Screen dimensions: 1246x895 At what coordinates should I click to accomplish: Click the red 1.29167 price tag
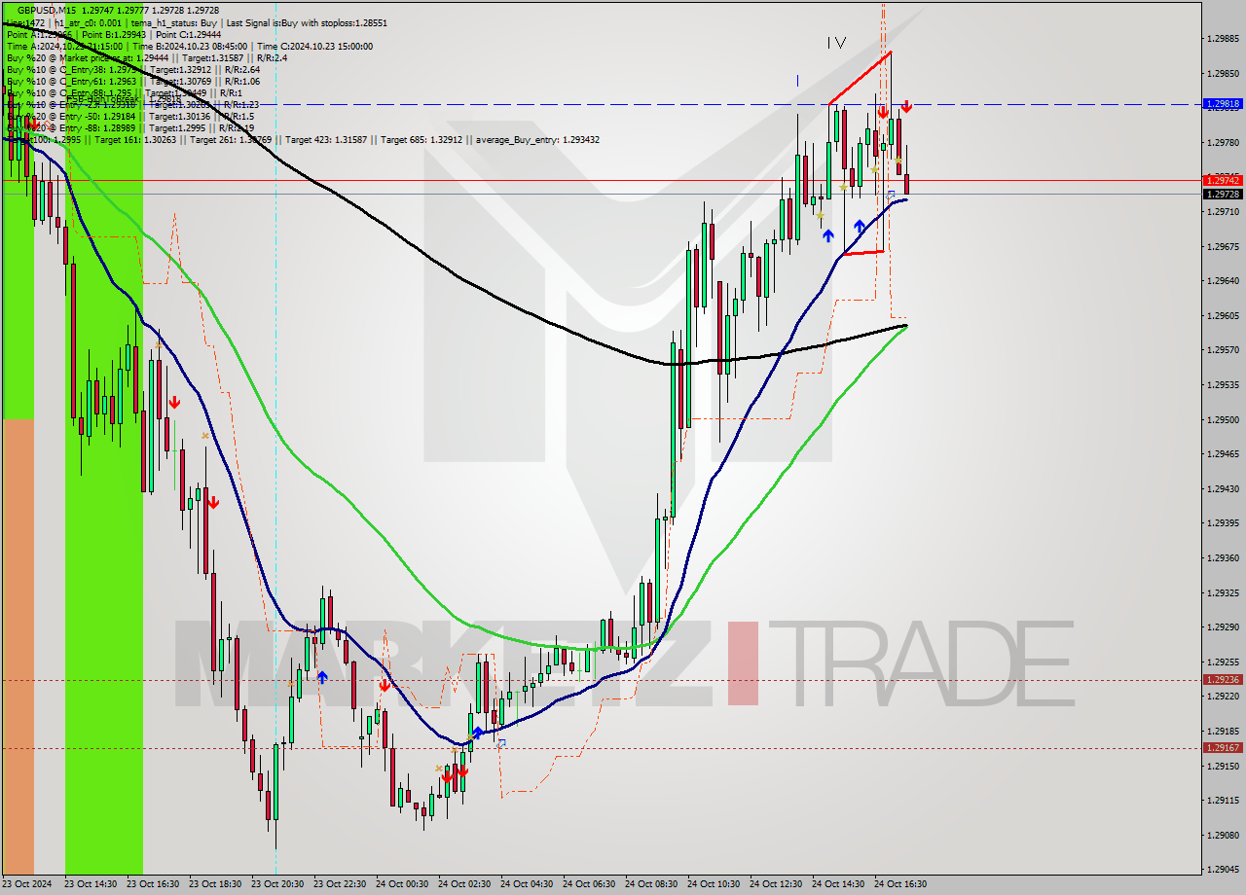[x=1223, y=748]
